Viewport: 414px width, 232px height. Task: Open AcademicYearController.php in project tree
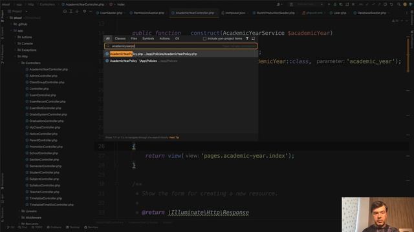click(49, 70)
